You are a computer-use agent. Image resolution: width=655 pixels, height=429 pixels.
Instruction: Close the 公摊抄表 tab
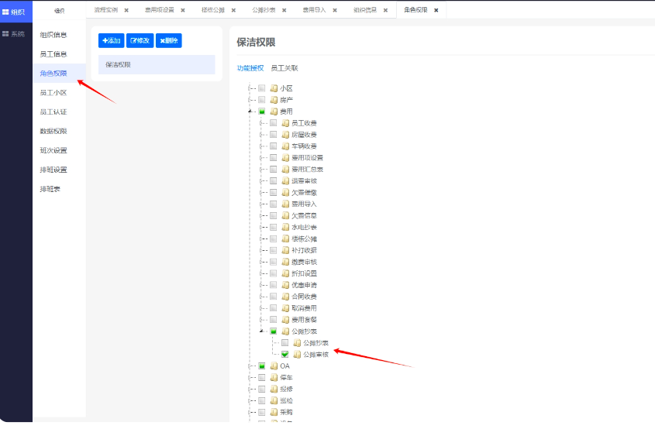[284, 10]
